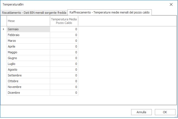Edit Novembre temperature value field
The height and width of the screenshot is (119, 178).
pos(64,87)
